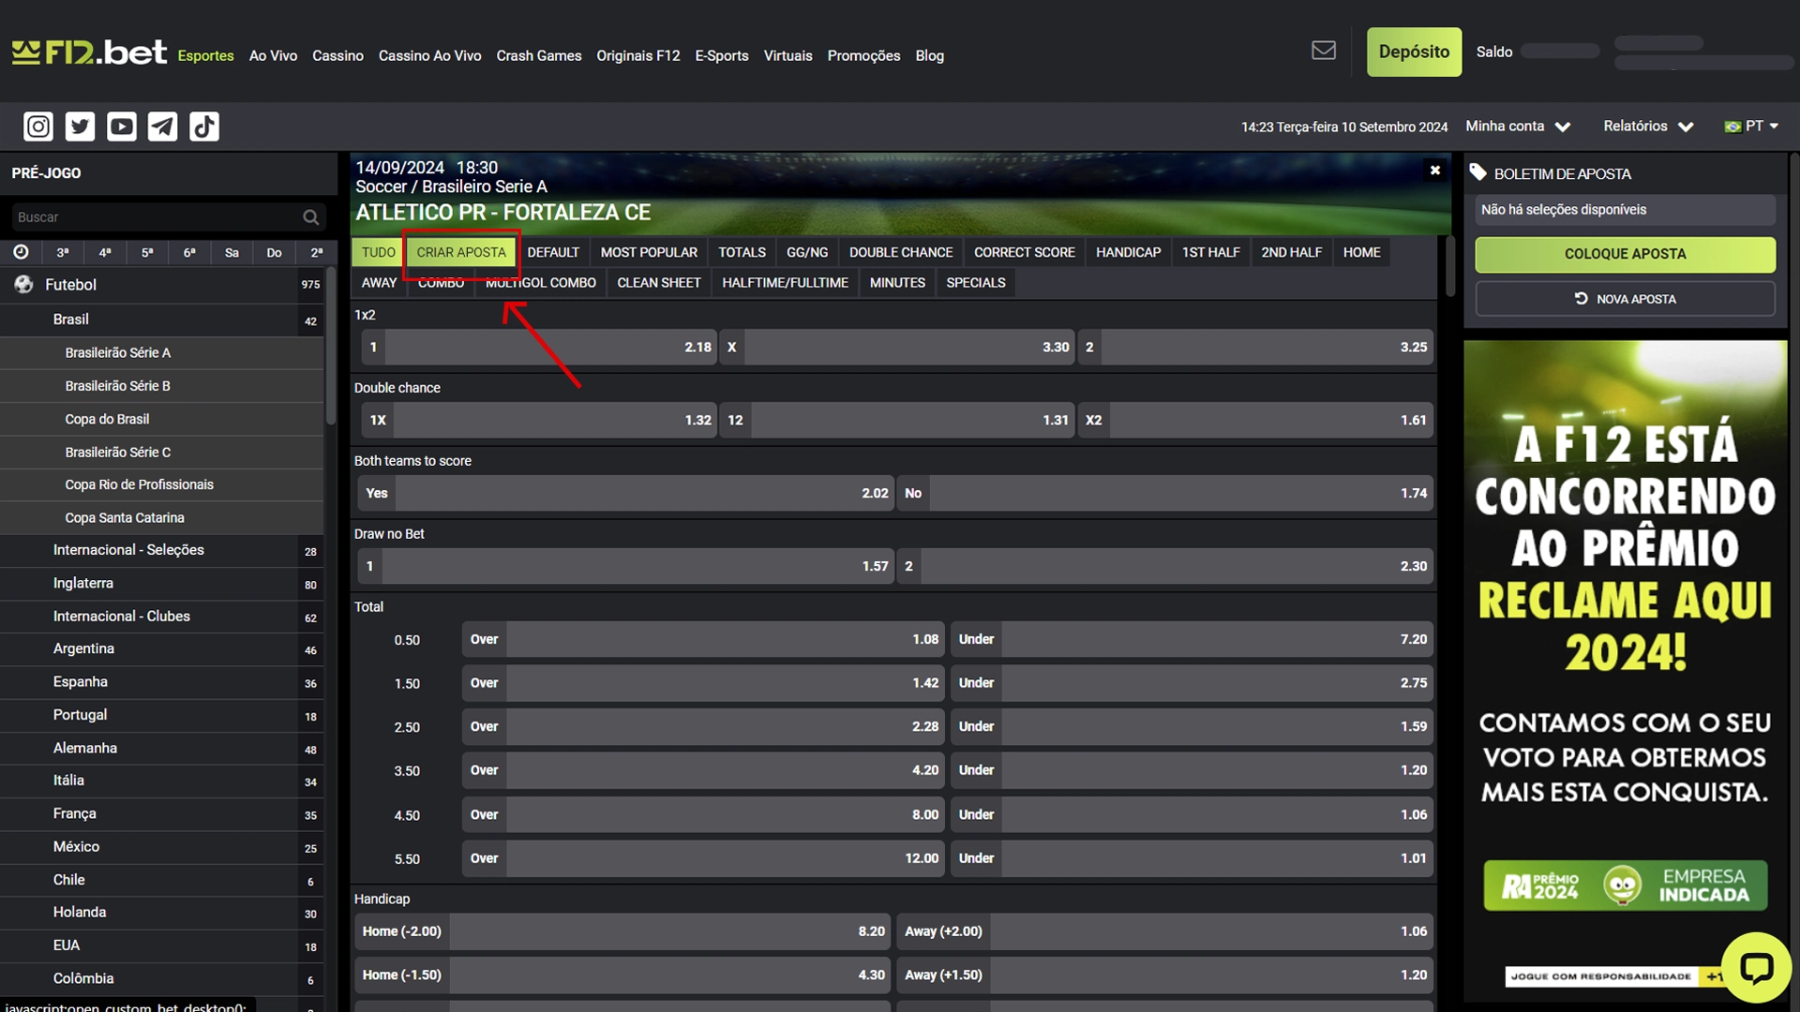This screenshot has height=1012, width=1800.
Task: Open the YouTube channel icon
Action: pyautogui.click(x=121, y=126)
